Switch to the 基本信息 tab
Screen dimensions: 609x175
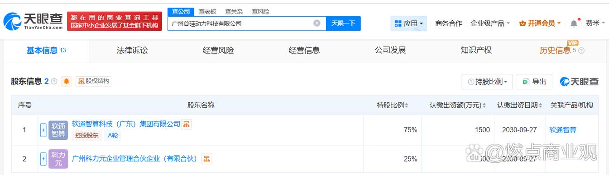(46, 51)
